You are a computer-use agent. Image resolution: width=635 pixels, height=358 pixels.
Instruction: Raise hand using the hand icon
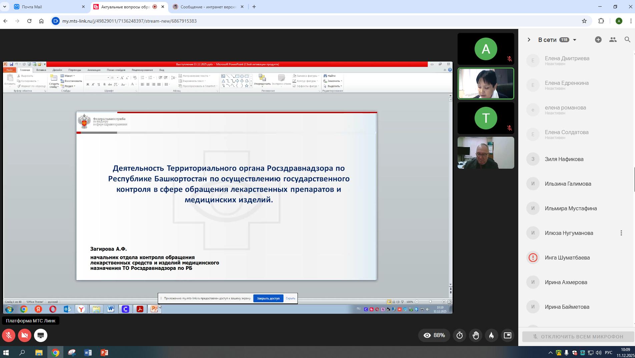click(x=476, y=335)
